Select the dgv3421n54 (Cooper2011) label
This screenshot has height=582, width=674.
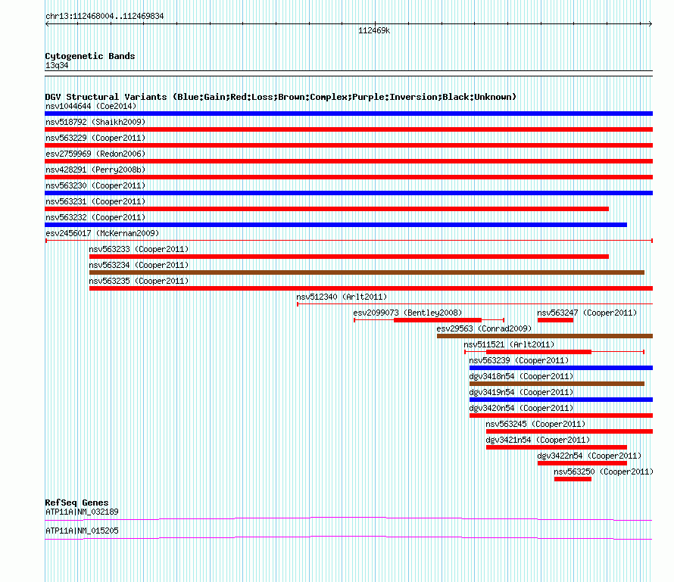[x=538, y=440]
